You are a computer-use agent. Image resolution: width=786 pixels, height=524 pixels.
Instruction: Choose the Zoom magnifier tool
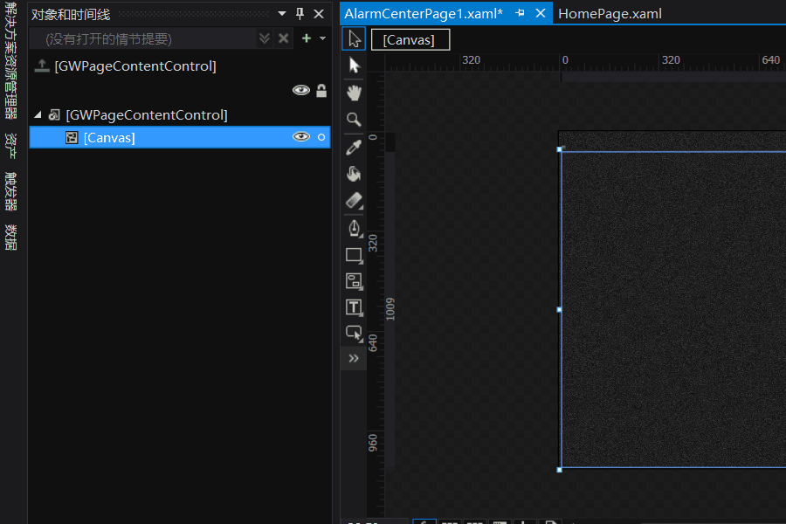coord(354,120)
